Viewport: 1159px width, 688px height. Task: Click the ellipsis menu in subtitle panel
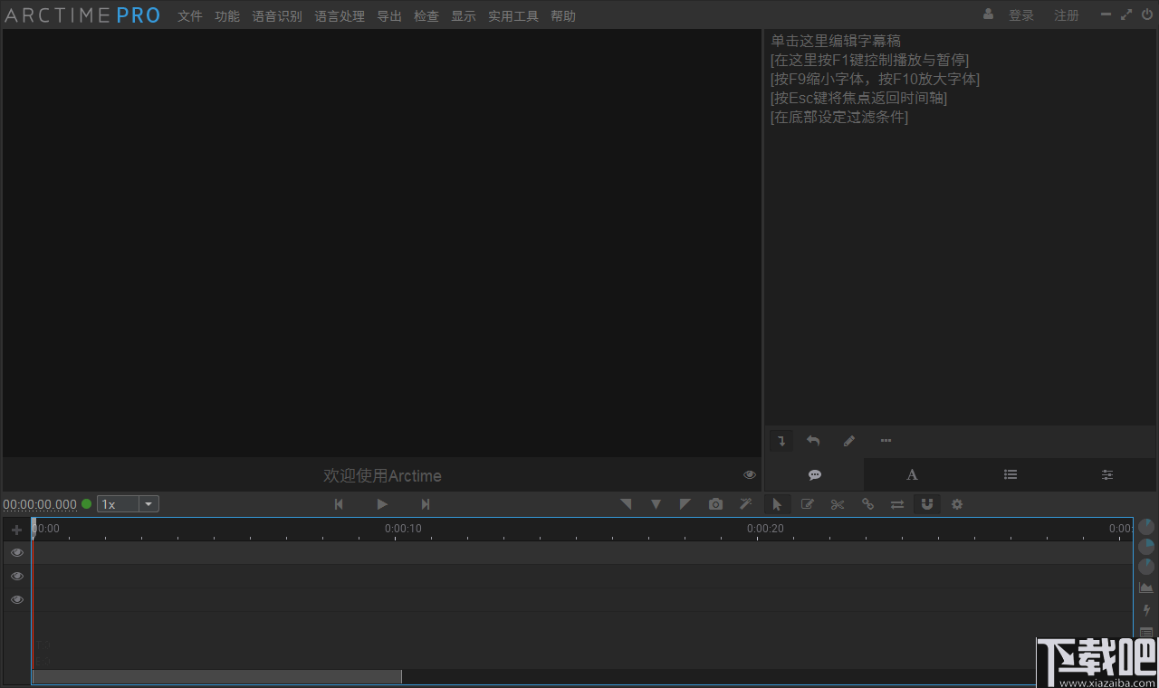tap(886, 441)
